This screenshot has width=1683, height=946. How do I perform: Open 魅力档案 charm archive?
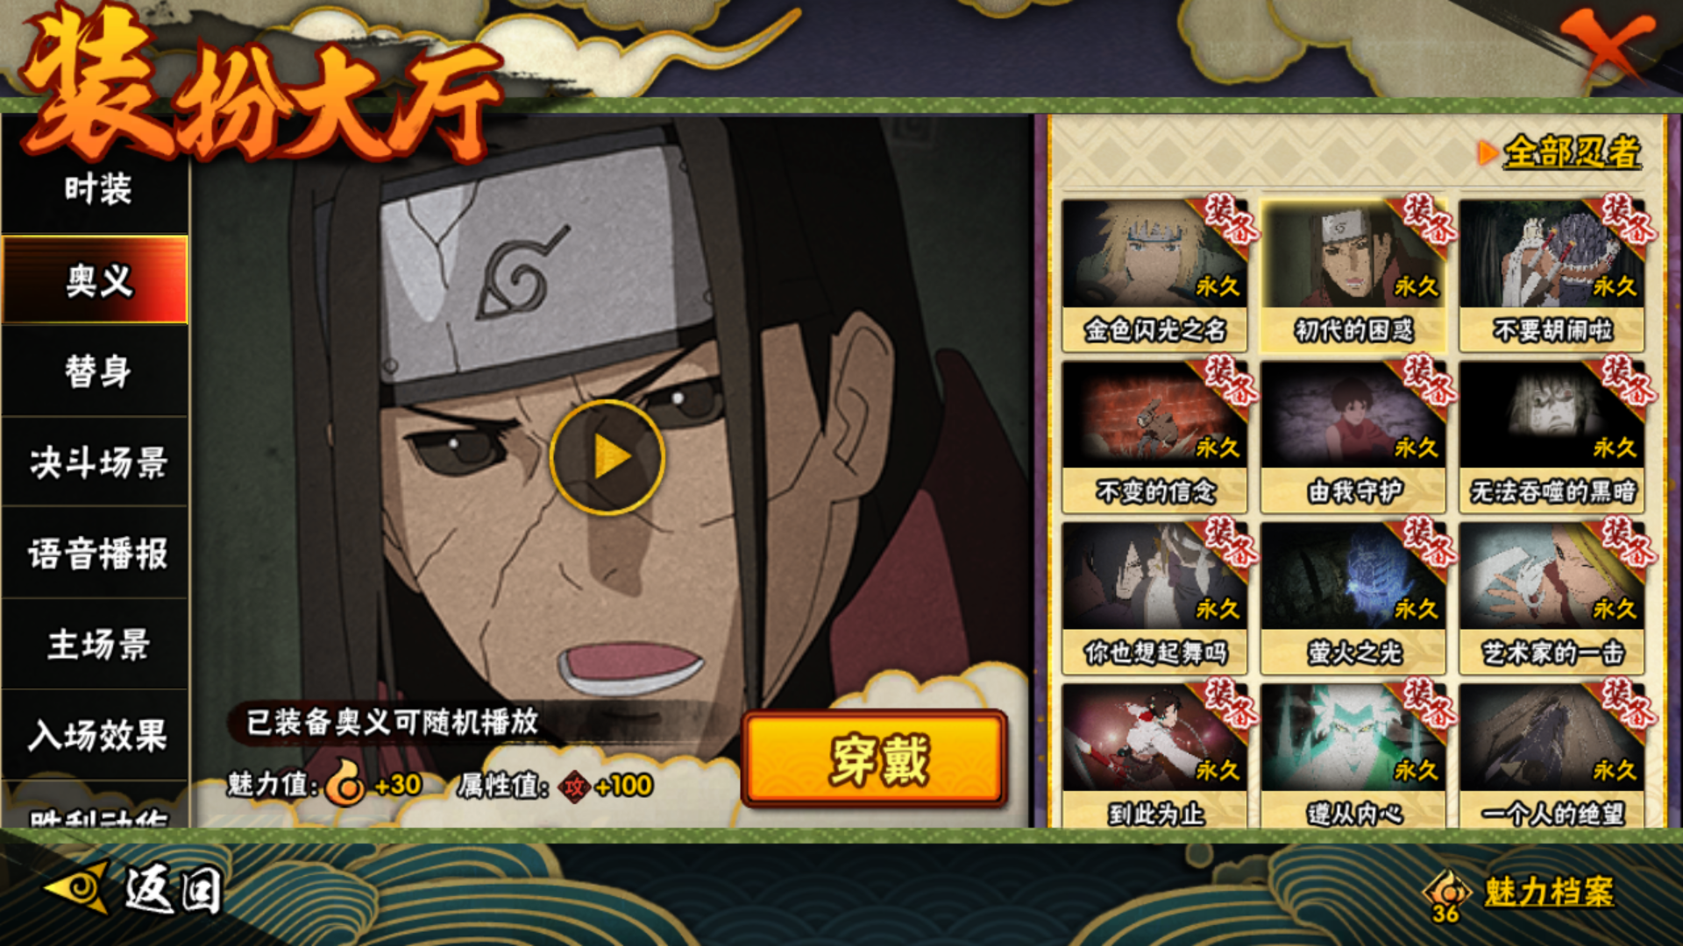(x=1520, y=893)
